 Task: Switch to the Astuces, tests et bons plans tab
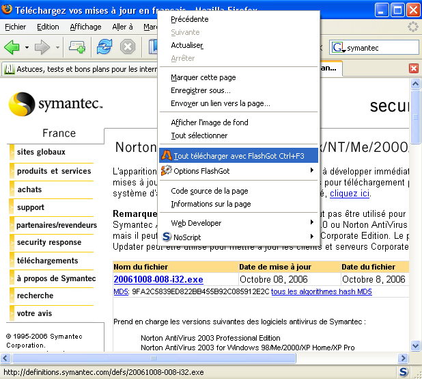pos(80,69)
